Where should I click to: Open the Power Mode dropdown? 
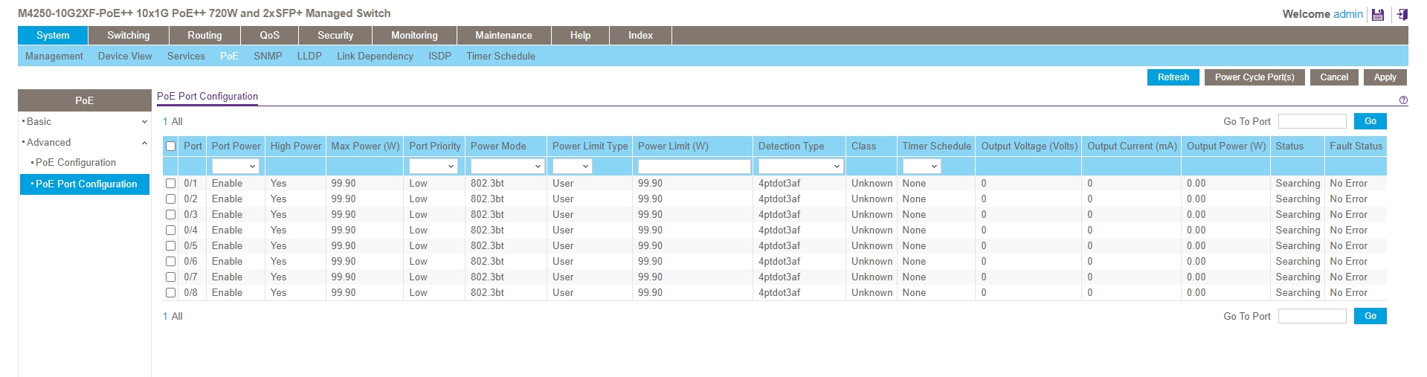507,167
